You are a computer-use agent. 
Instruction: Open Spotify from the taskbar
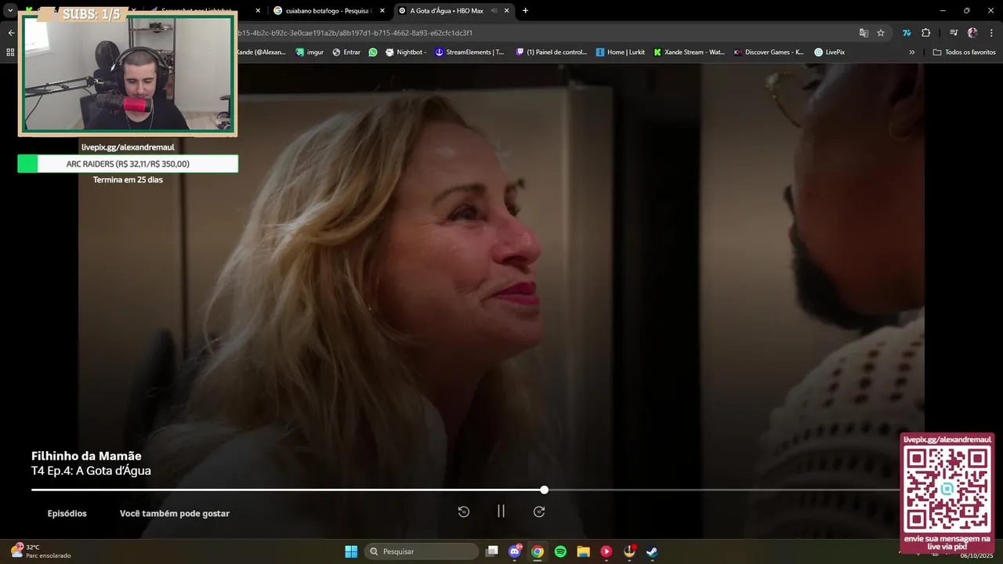(x=560, y=551)
